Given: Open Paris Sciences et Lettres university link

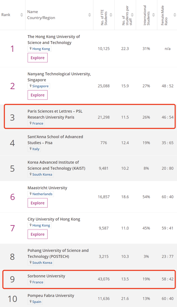Looking at the screenshot, I should (x=55, y=114).
